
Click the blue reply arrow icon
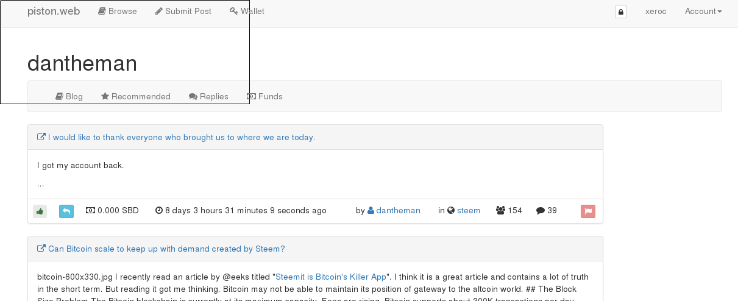pos(66,211)
